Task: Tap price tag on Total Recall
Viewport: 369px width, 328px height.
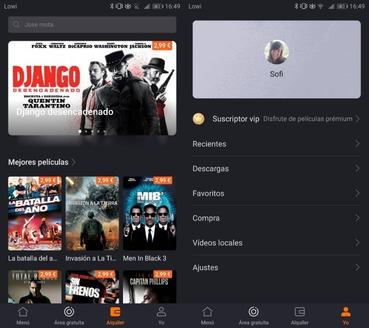Action: tap(48, 274)
